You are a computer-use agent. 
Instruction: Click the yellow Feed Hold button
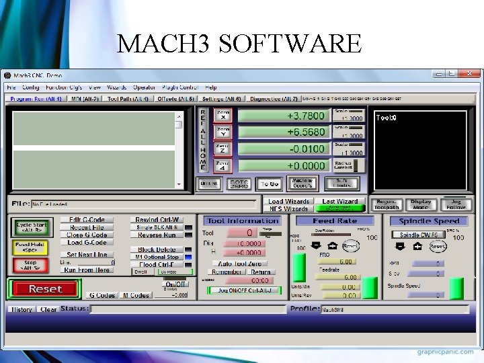point(30,247)
